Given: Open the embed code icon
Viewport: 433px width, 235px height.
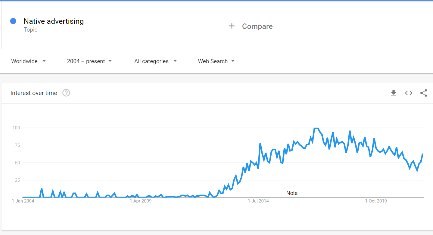Looking at the screenshot, I should [x=409, y=93].
